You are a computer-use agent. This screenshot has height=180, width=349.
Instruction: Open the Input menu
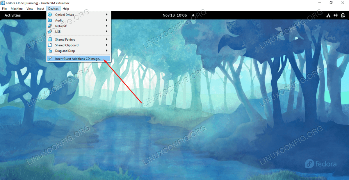(x=41, y=9)
